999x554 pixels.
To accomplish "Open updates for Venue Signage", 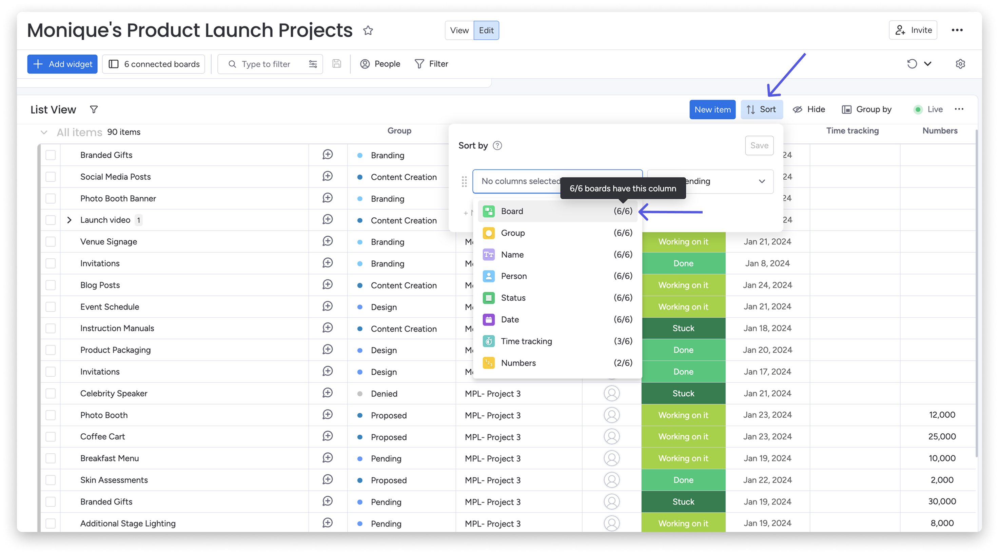I will (x=328, y=241).
